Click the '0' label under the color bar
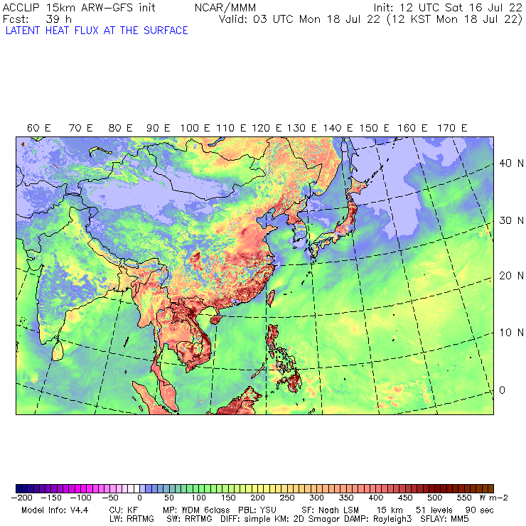 tap(140, 498)
